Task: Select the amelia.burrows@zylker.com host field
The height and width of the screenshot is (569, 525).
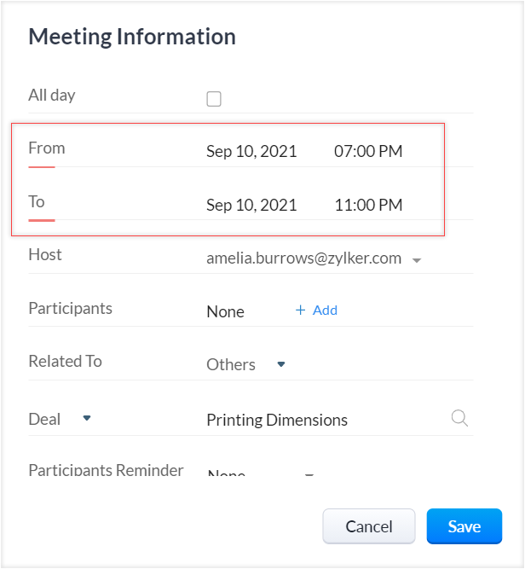Action: [303, 258]
